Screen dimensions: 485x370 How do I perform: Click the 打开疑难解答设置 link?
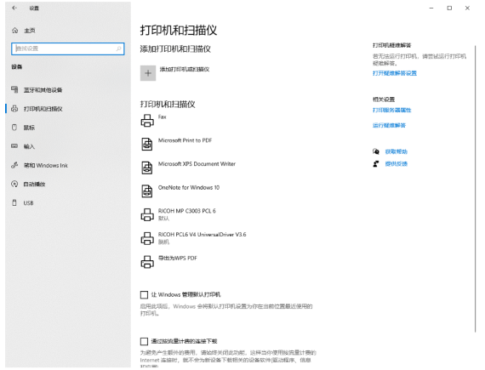pyautogui.click(x=395, y=73)
